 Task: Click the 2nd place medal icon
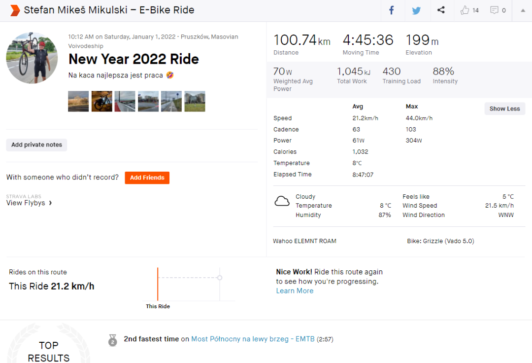point(113,340)
